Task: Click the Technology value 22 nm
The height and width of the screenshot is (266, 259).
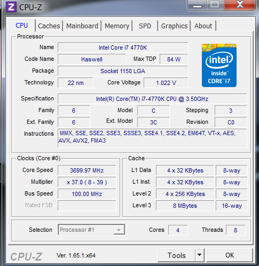Action: [75, 83]
